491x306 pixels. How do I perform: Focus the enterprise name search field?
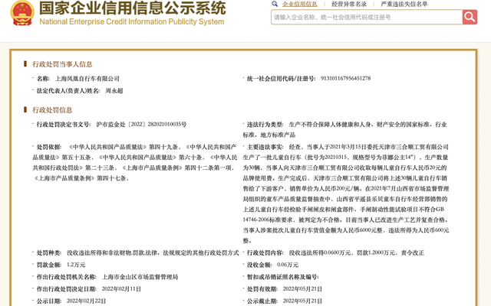click(367, 17)
